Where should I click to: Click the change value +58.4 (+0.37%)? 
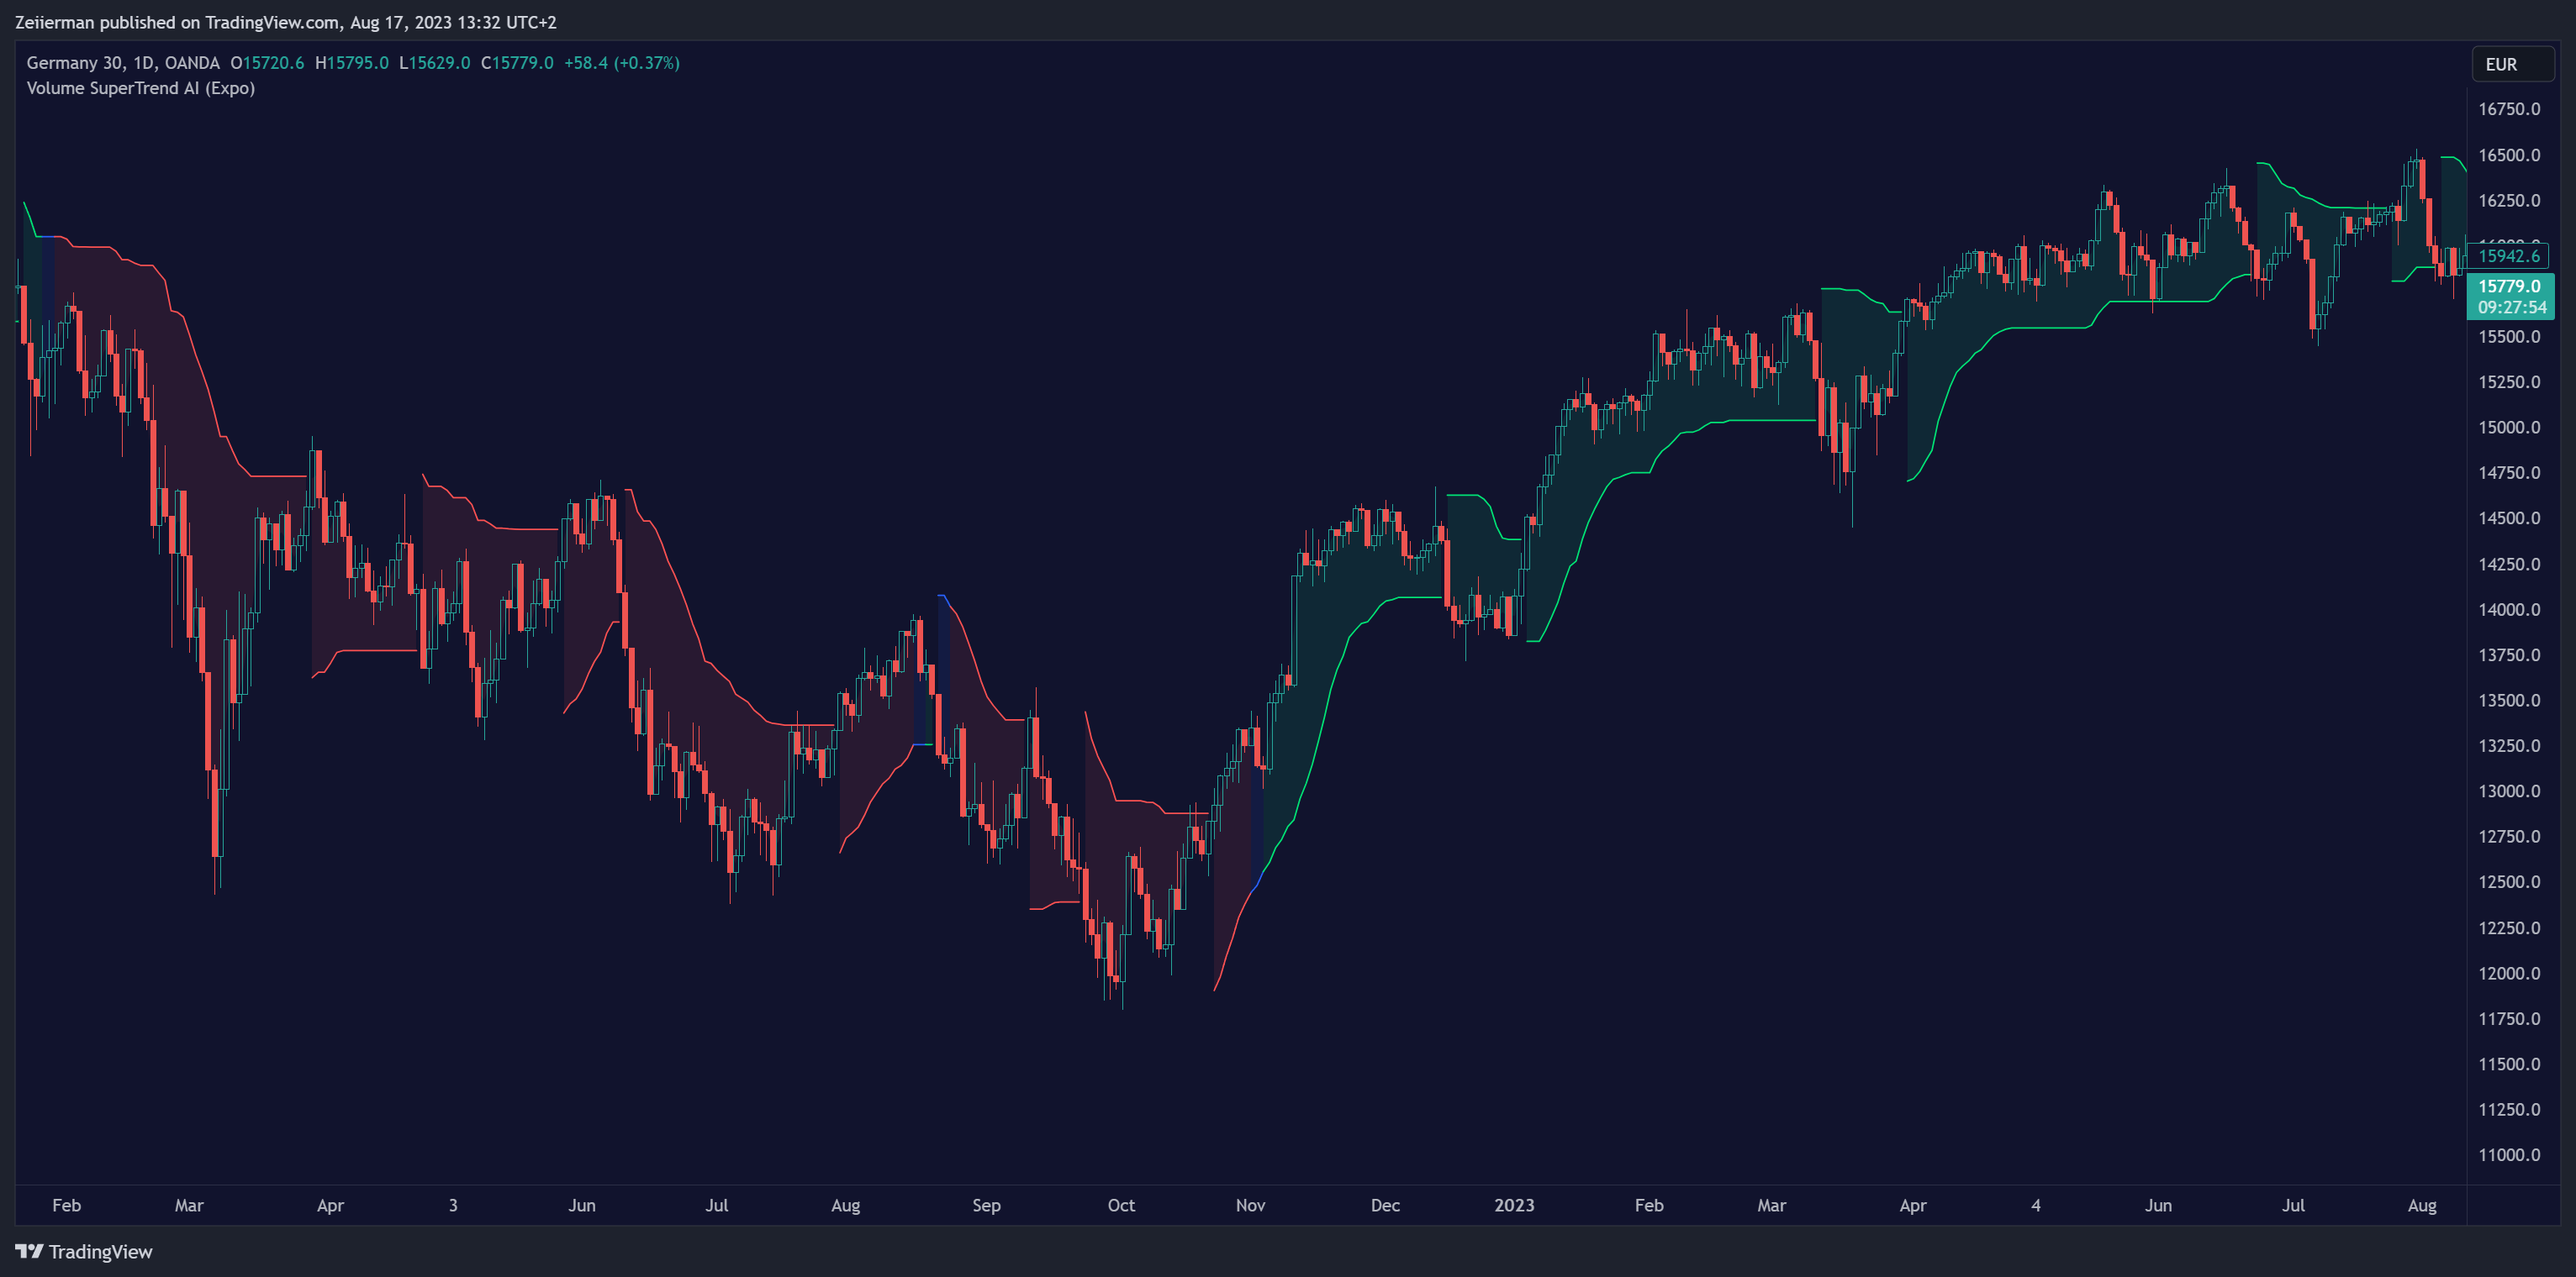tap(622, 63)
